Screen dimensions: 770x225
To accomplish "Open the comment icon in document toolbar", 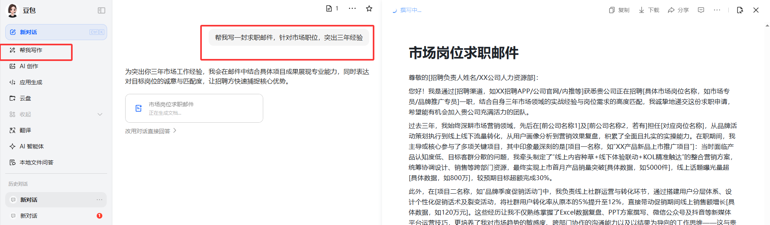I will click(701, 10).
